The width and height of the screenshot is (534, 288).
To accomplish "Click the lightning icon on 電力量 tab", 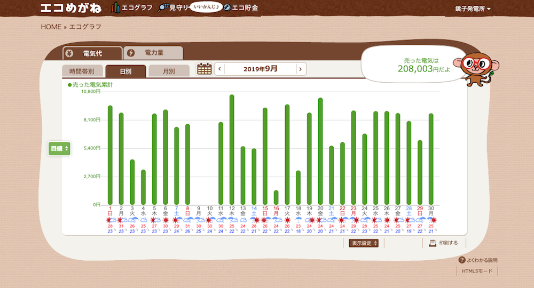I will click(131, 53).
